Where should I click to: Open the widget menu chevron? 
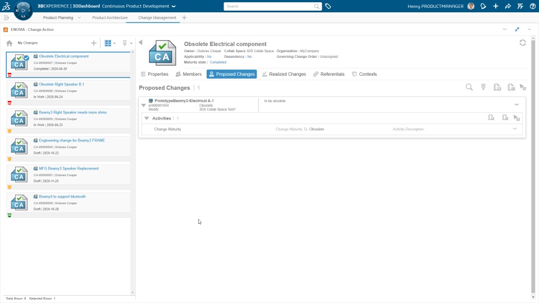(x=529, y=29)
